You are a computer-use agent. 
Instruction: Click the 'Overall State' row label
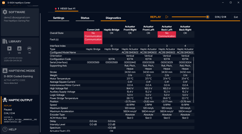point(57,33)
